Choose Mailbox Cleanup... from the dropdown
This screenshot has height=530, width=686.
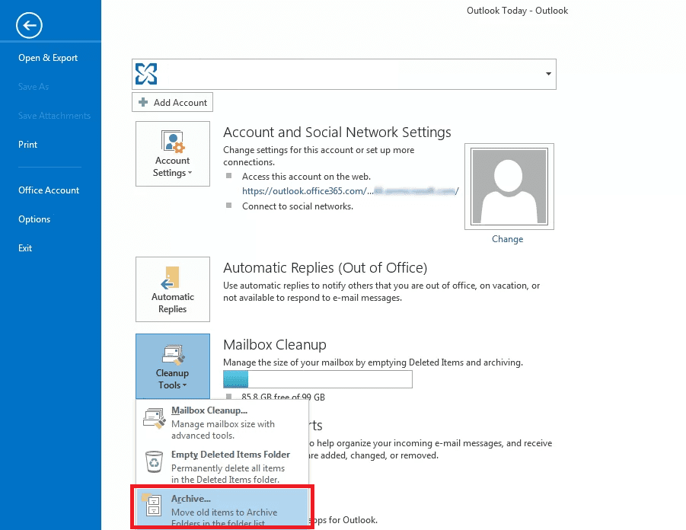pos(222,423)
